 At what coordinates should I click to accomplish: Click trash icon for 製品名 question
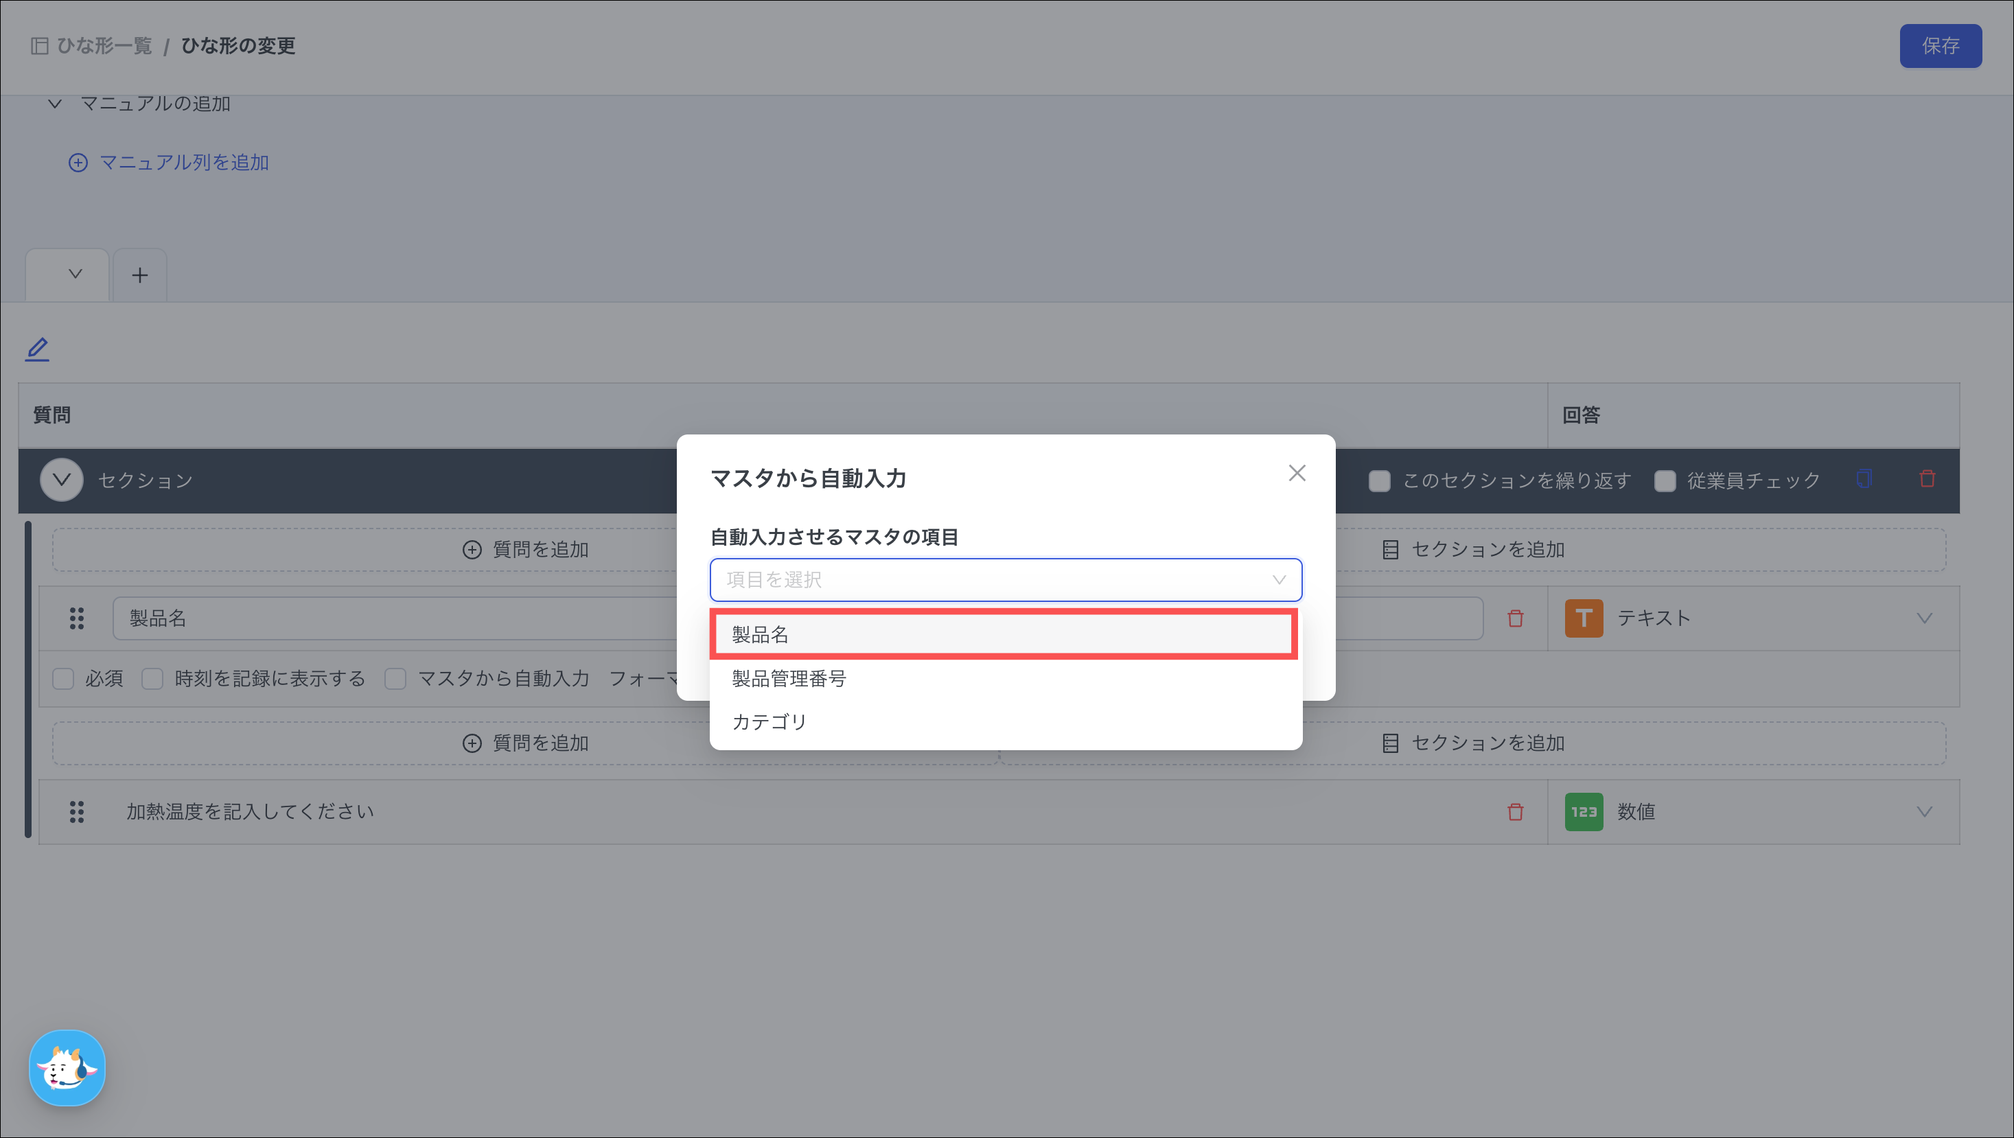(x=1515, y=618)
